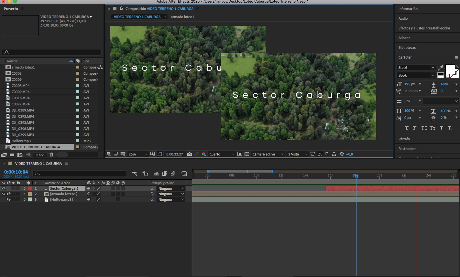
Task: Toggle solo box for Sector Caburga 2 layer
Action: pyautogui.click(x=13, y=188)
